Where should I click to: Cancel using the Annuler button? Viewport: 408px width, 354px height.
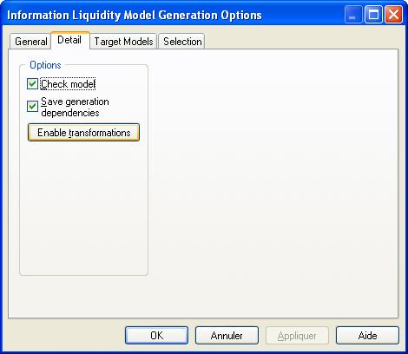pyautogui.click(x=227, y=336)
